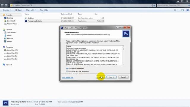Select Libraries in navigation pane

click(x=9, y=30)
